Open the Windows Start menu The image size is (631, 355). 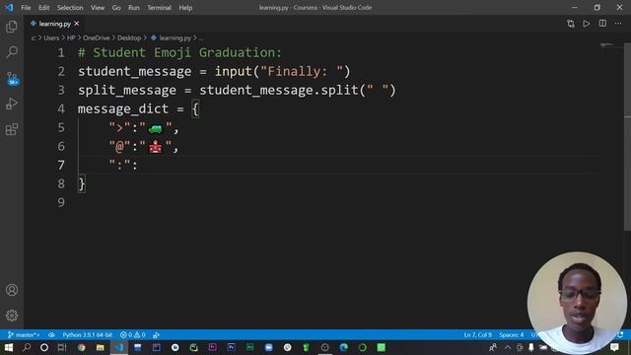(x=8, y=347)
